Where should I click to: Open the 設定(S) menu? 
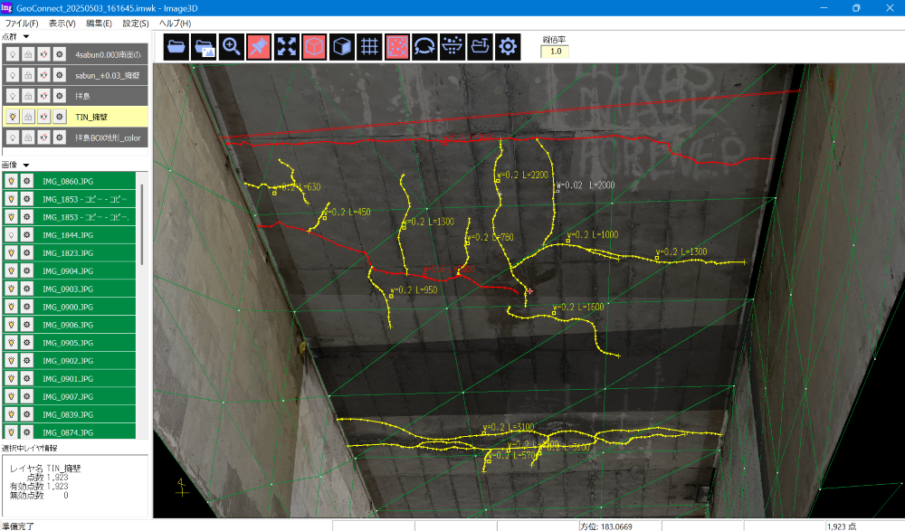[136, 23]
